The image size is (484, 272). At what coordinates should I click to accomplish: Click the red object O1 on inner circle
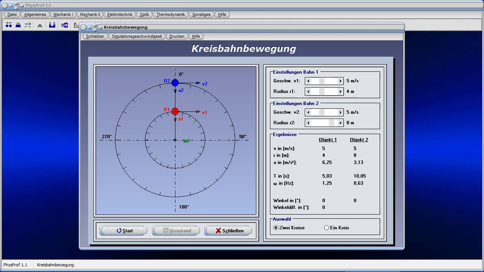point(175,111)
